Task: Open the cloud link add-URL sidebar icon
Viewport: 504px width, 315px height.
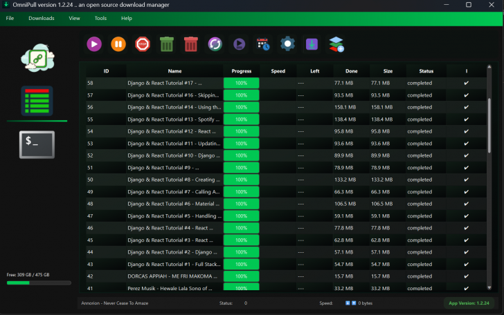Action: 37,58
